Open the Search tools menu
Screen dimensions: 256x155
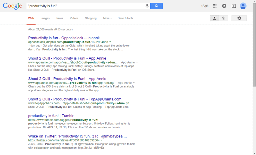click(125, 18)
